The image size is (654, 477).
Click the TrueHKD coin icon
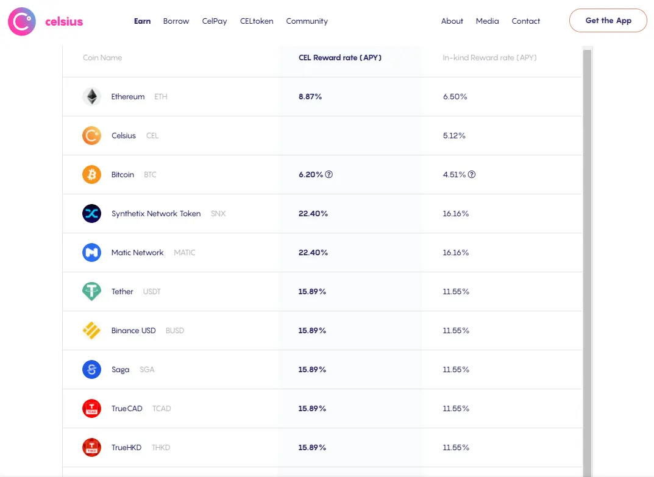tap(92, 447)
